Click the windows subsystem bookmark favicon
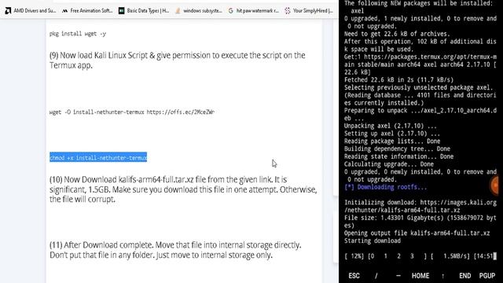 click(x=178, y=10)
